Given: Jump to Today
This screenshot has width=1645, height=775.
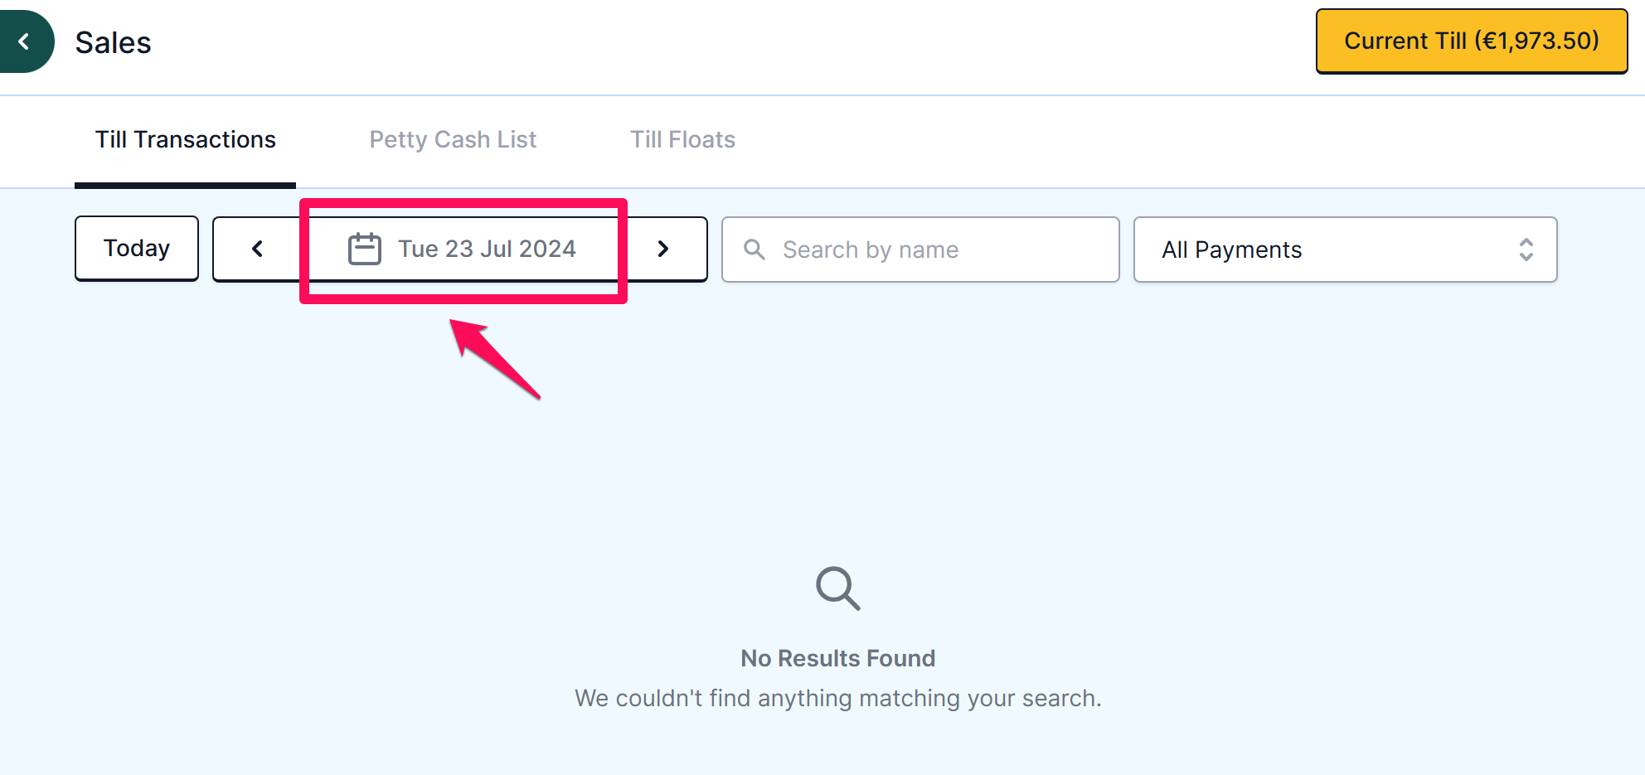Looking at the screenshot, I should 137,249.
